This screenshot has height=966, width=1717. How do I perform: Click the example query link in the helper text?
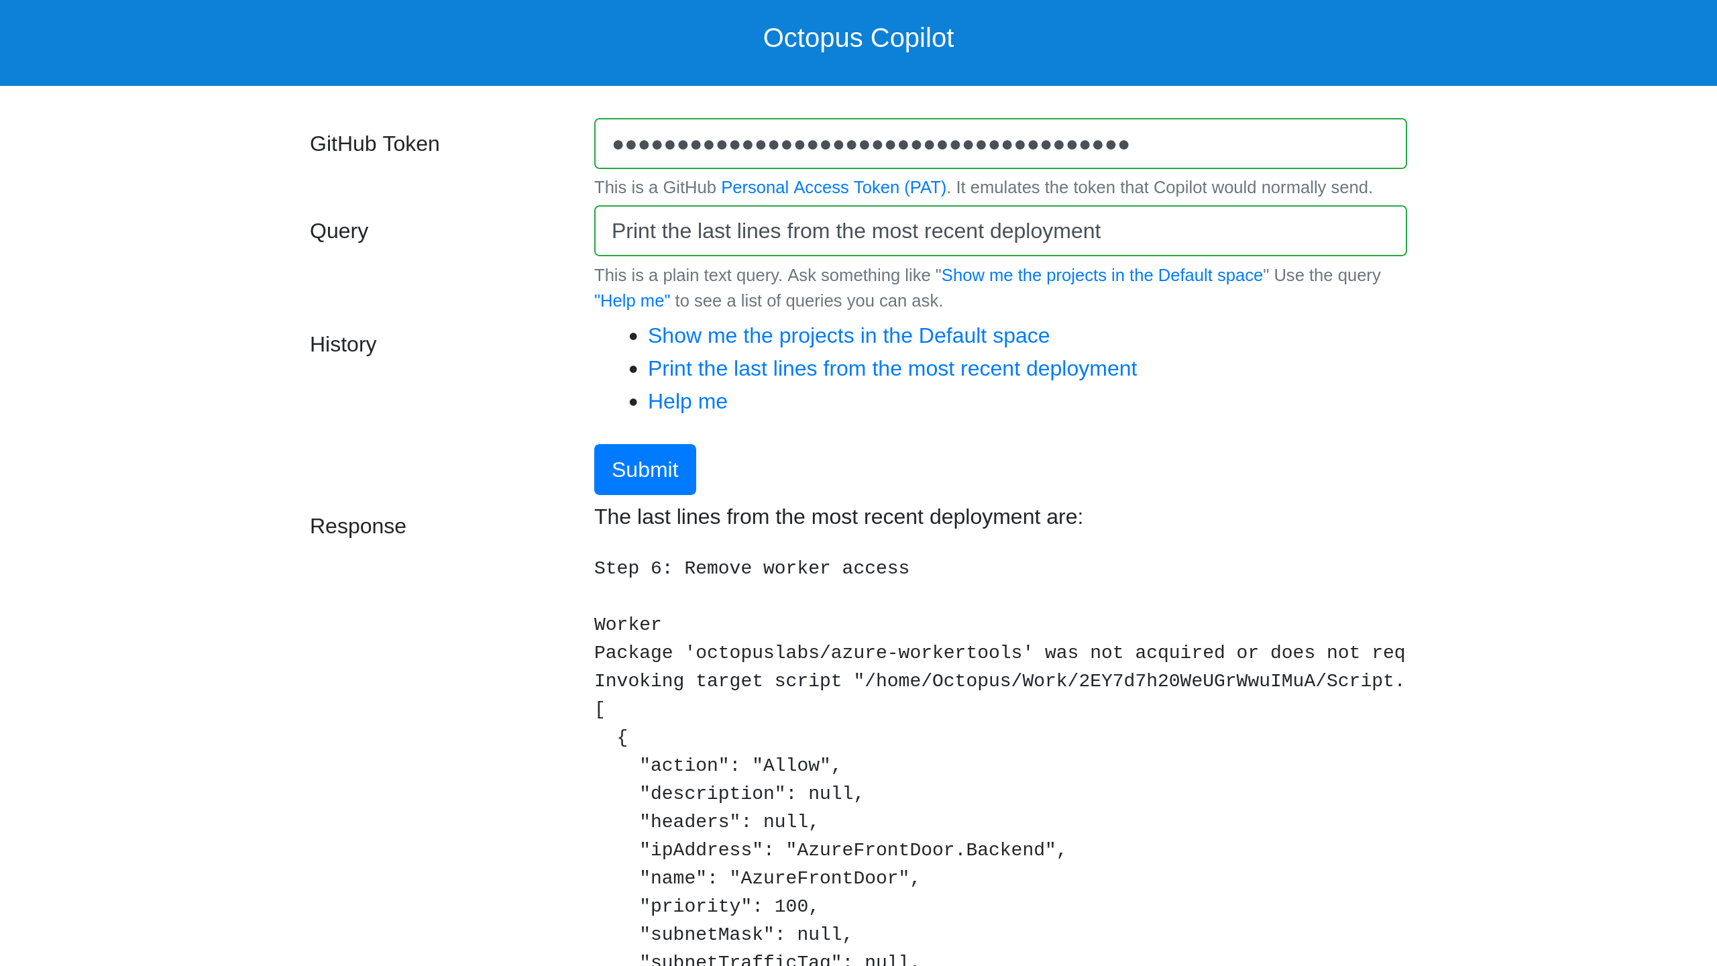[1102, 275]
